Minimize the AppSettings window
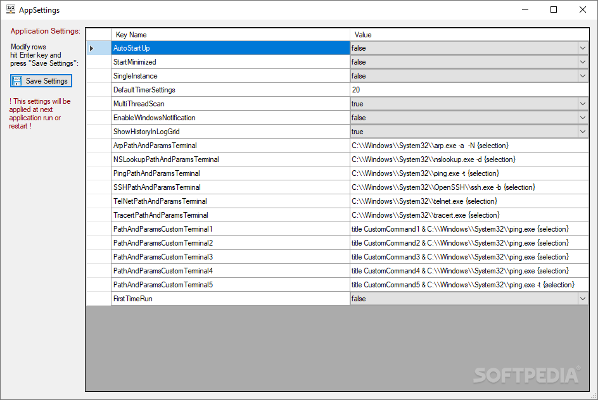 tap(525, 9)
